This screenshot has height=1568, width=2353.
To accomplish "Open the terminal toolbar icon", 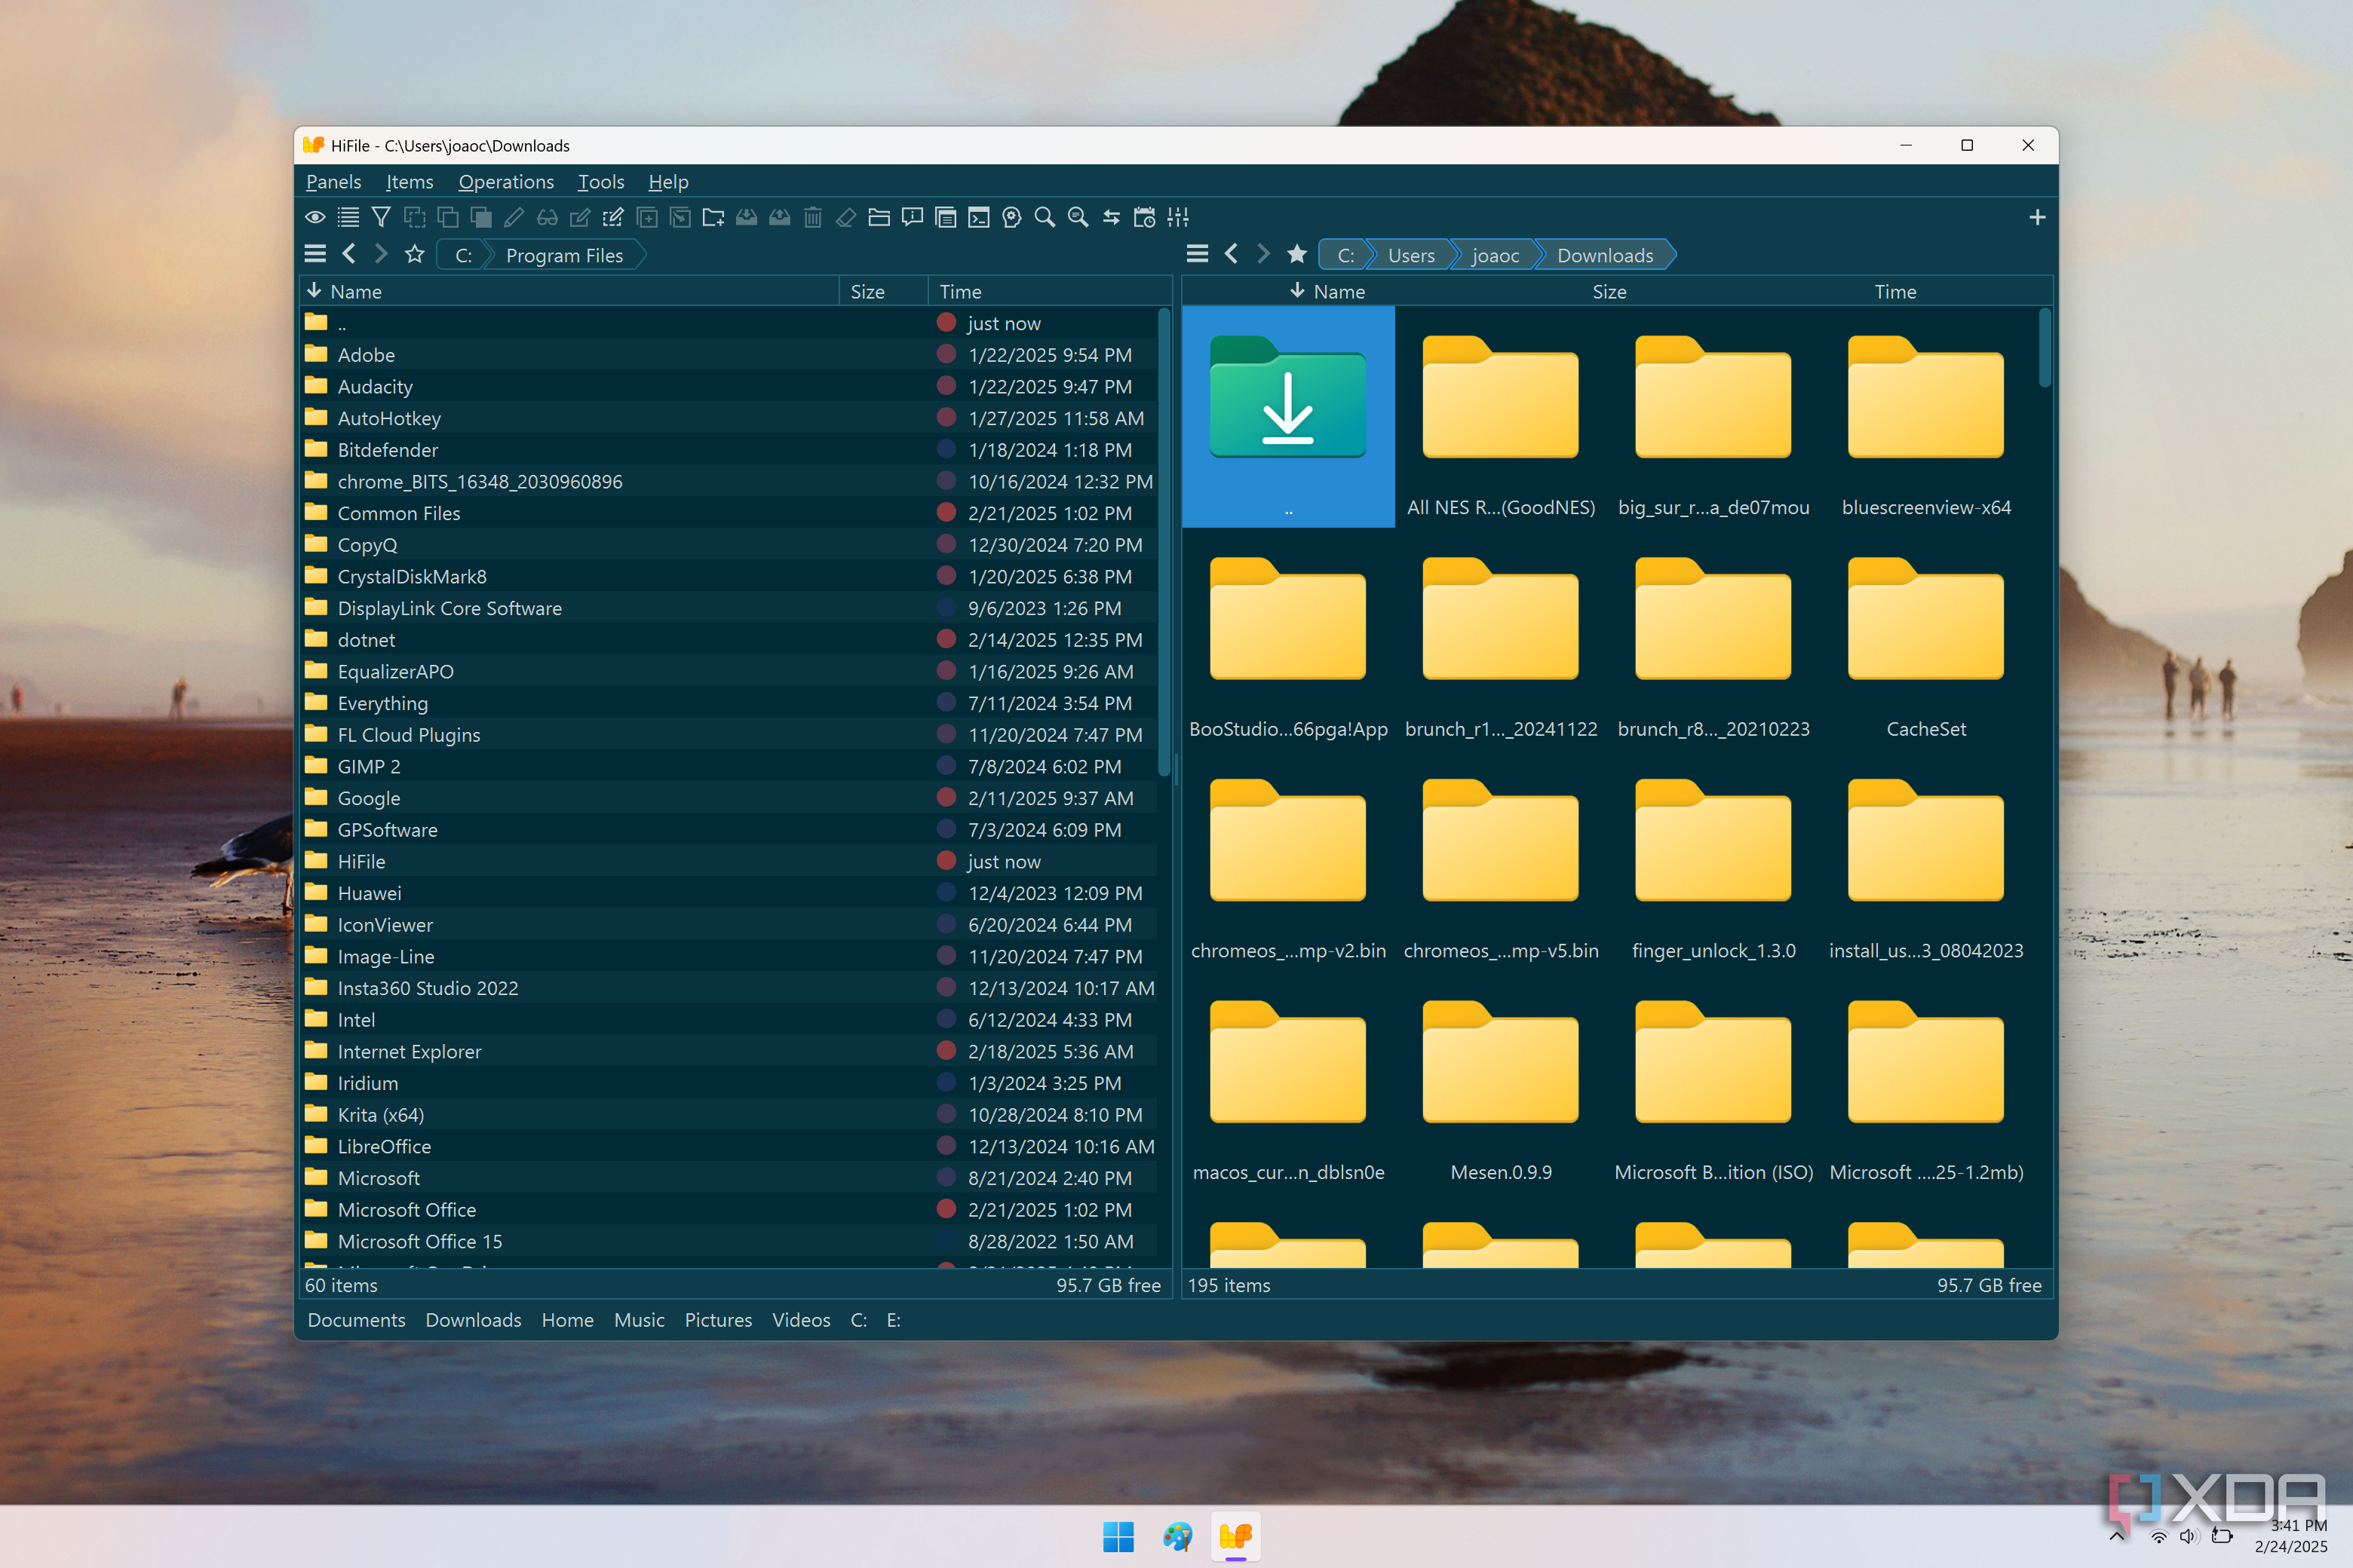I will (x=978, y=217).
